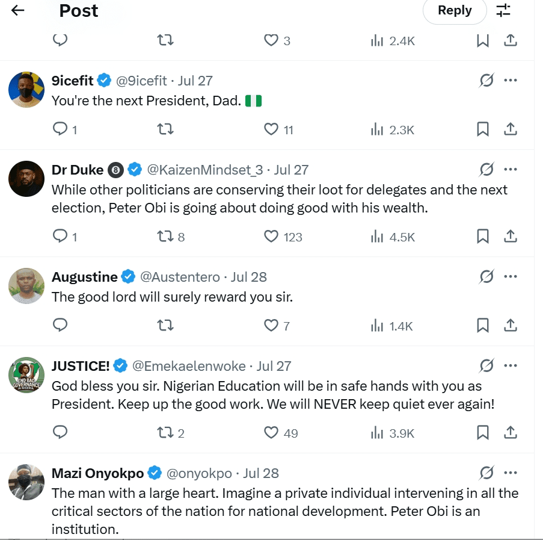
Task: Open more options on Augustine's reply
Action: [x=511, y=277]
